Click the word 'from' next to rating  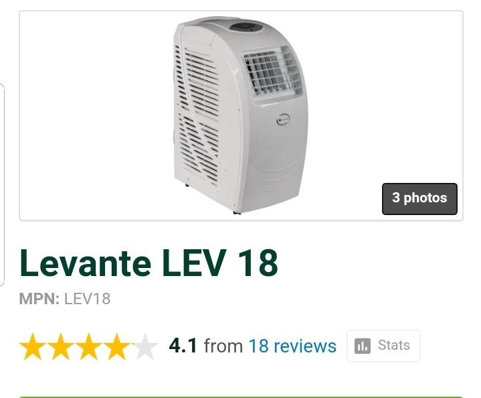tap(223, 346)
